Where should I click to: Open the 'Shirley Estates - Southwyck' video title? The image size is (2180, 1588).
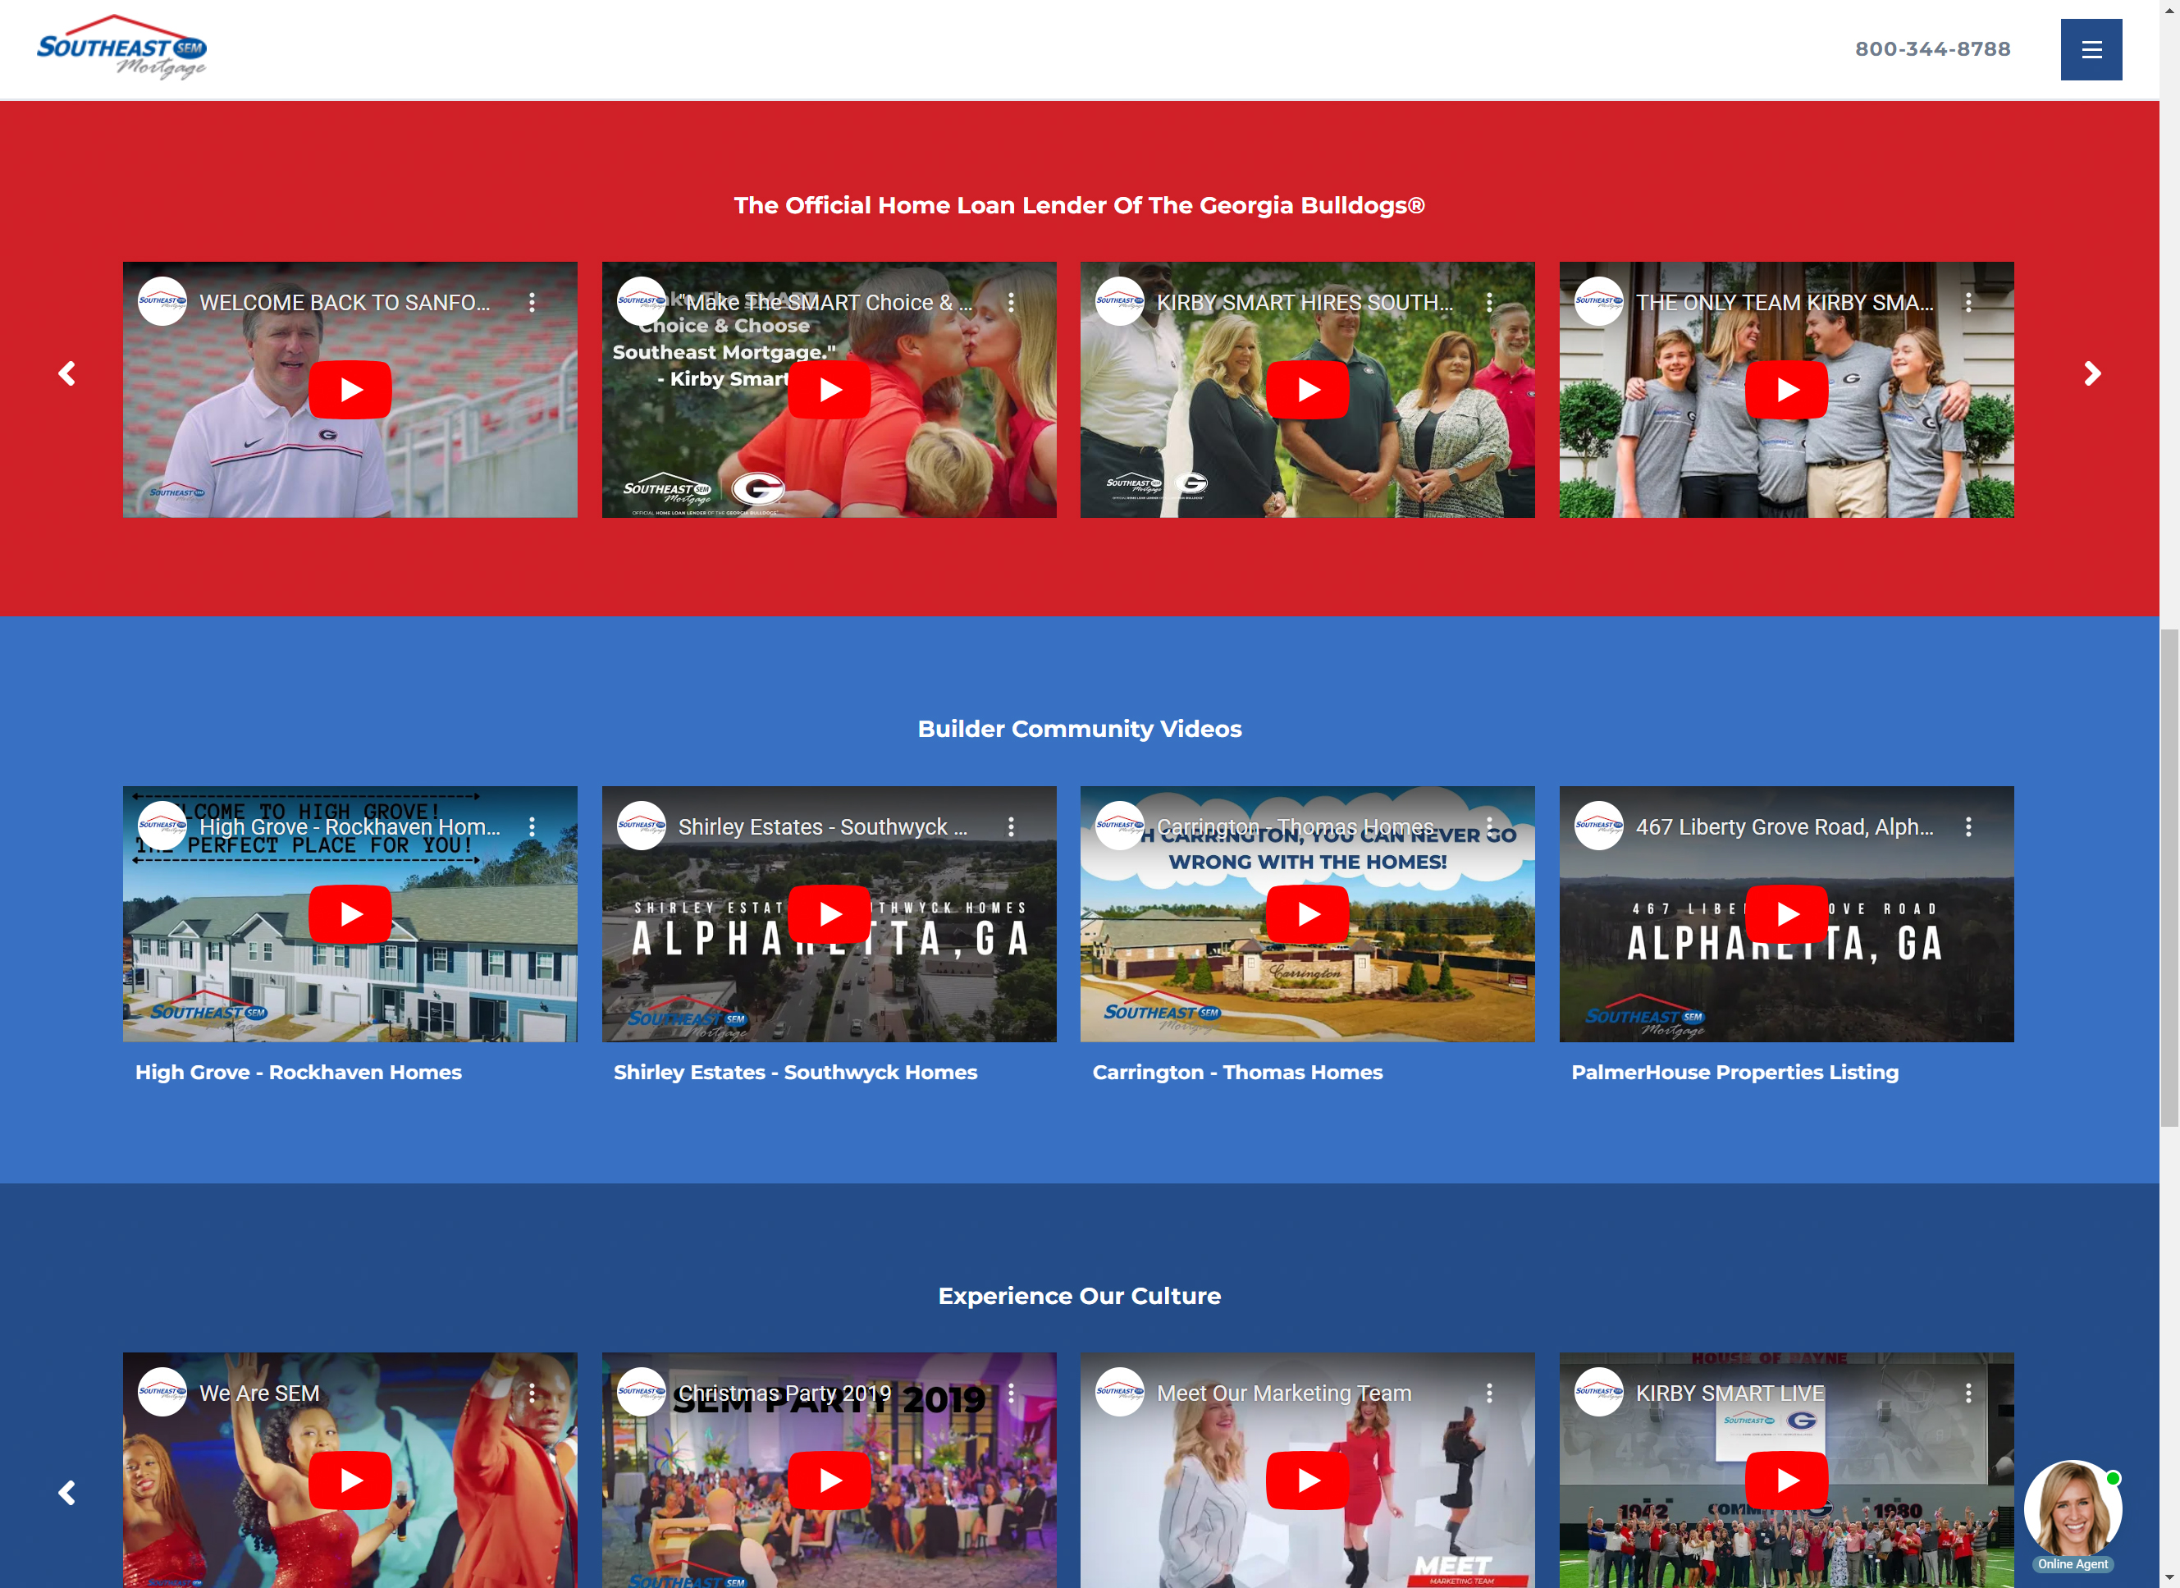(x=823, y=826)
